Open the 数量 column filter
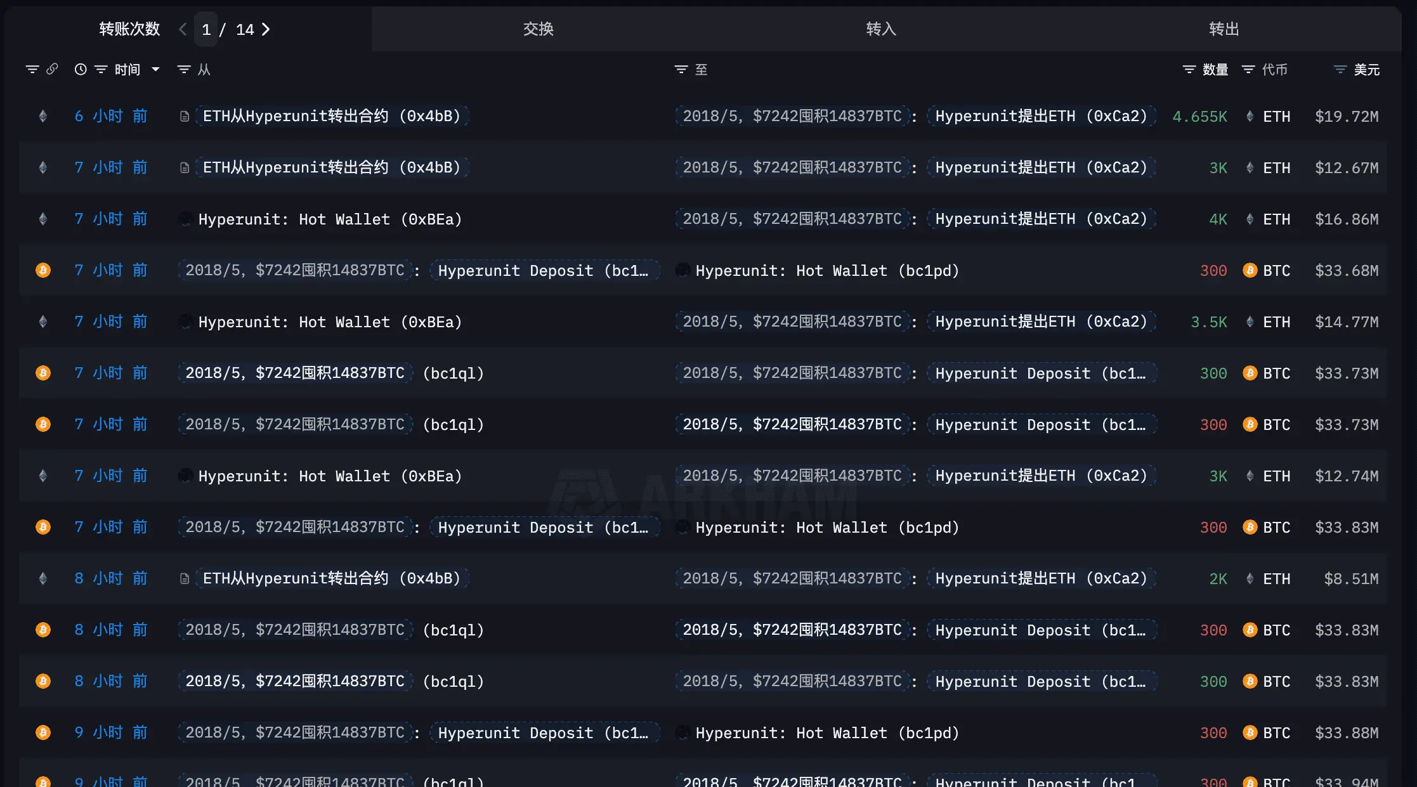Viewport: 1417px width, 787px height. pyautogui.click(x=1189, y=69)
